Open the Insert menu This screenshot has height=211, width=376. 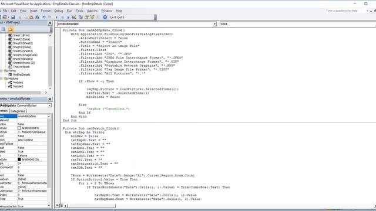(33, 11)
